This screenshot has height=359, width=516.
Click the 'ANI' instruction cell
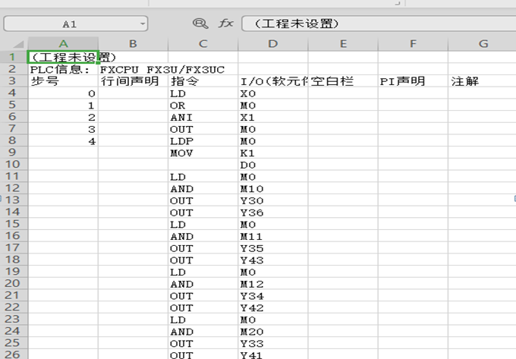click(203, 117)
